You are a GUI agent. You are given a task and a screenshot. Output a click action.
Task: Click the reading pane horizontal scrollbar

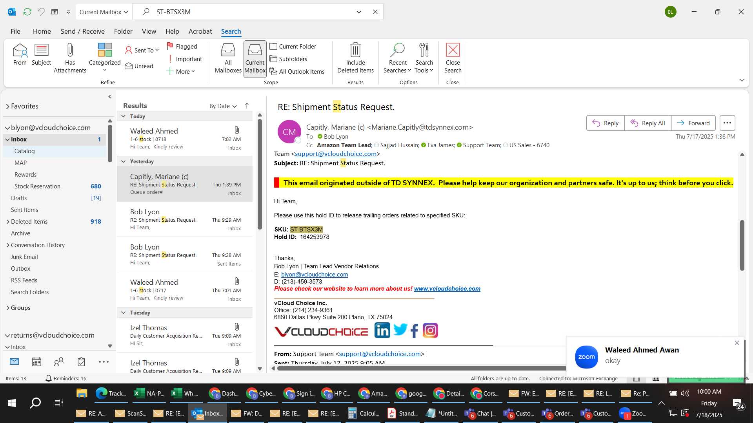click(x=421, y=368)
